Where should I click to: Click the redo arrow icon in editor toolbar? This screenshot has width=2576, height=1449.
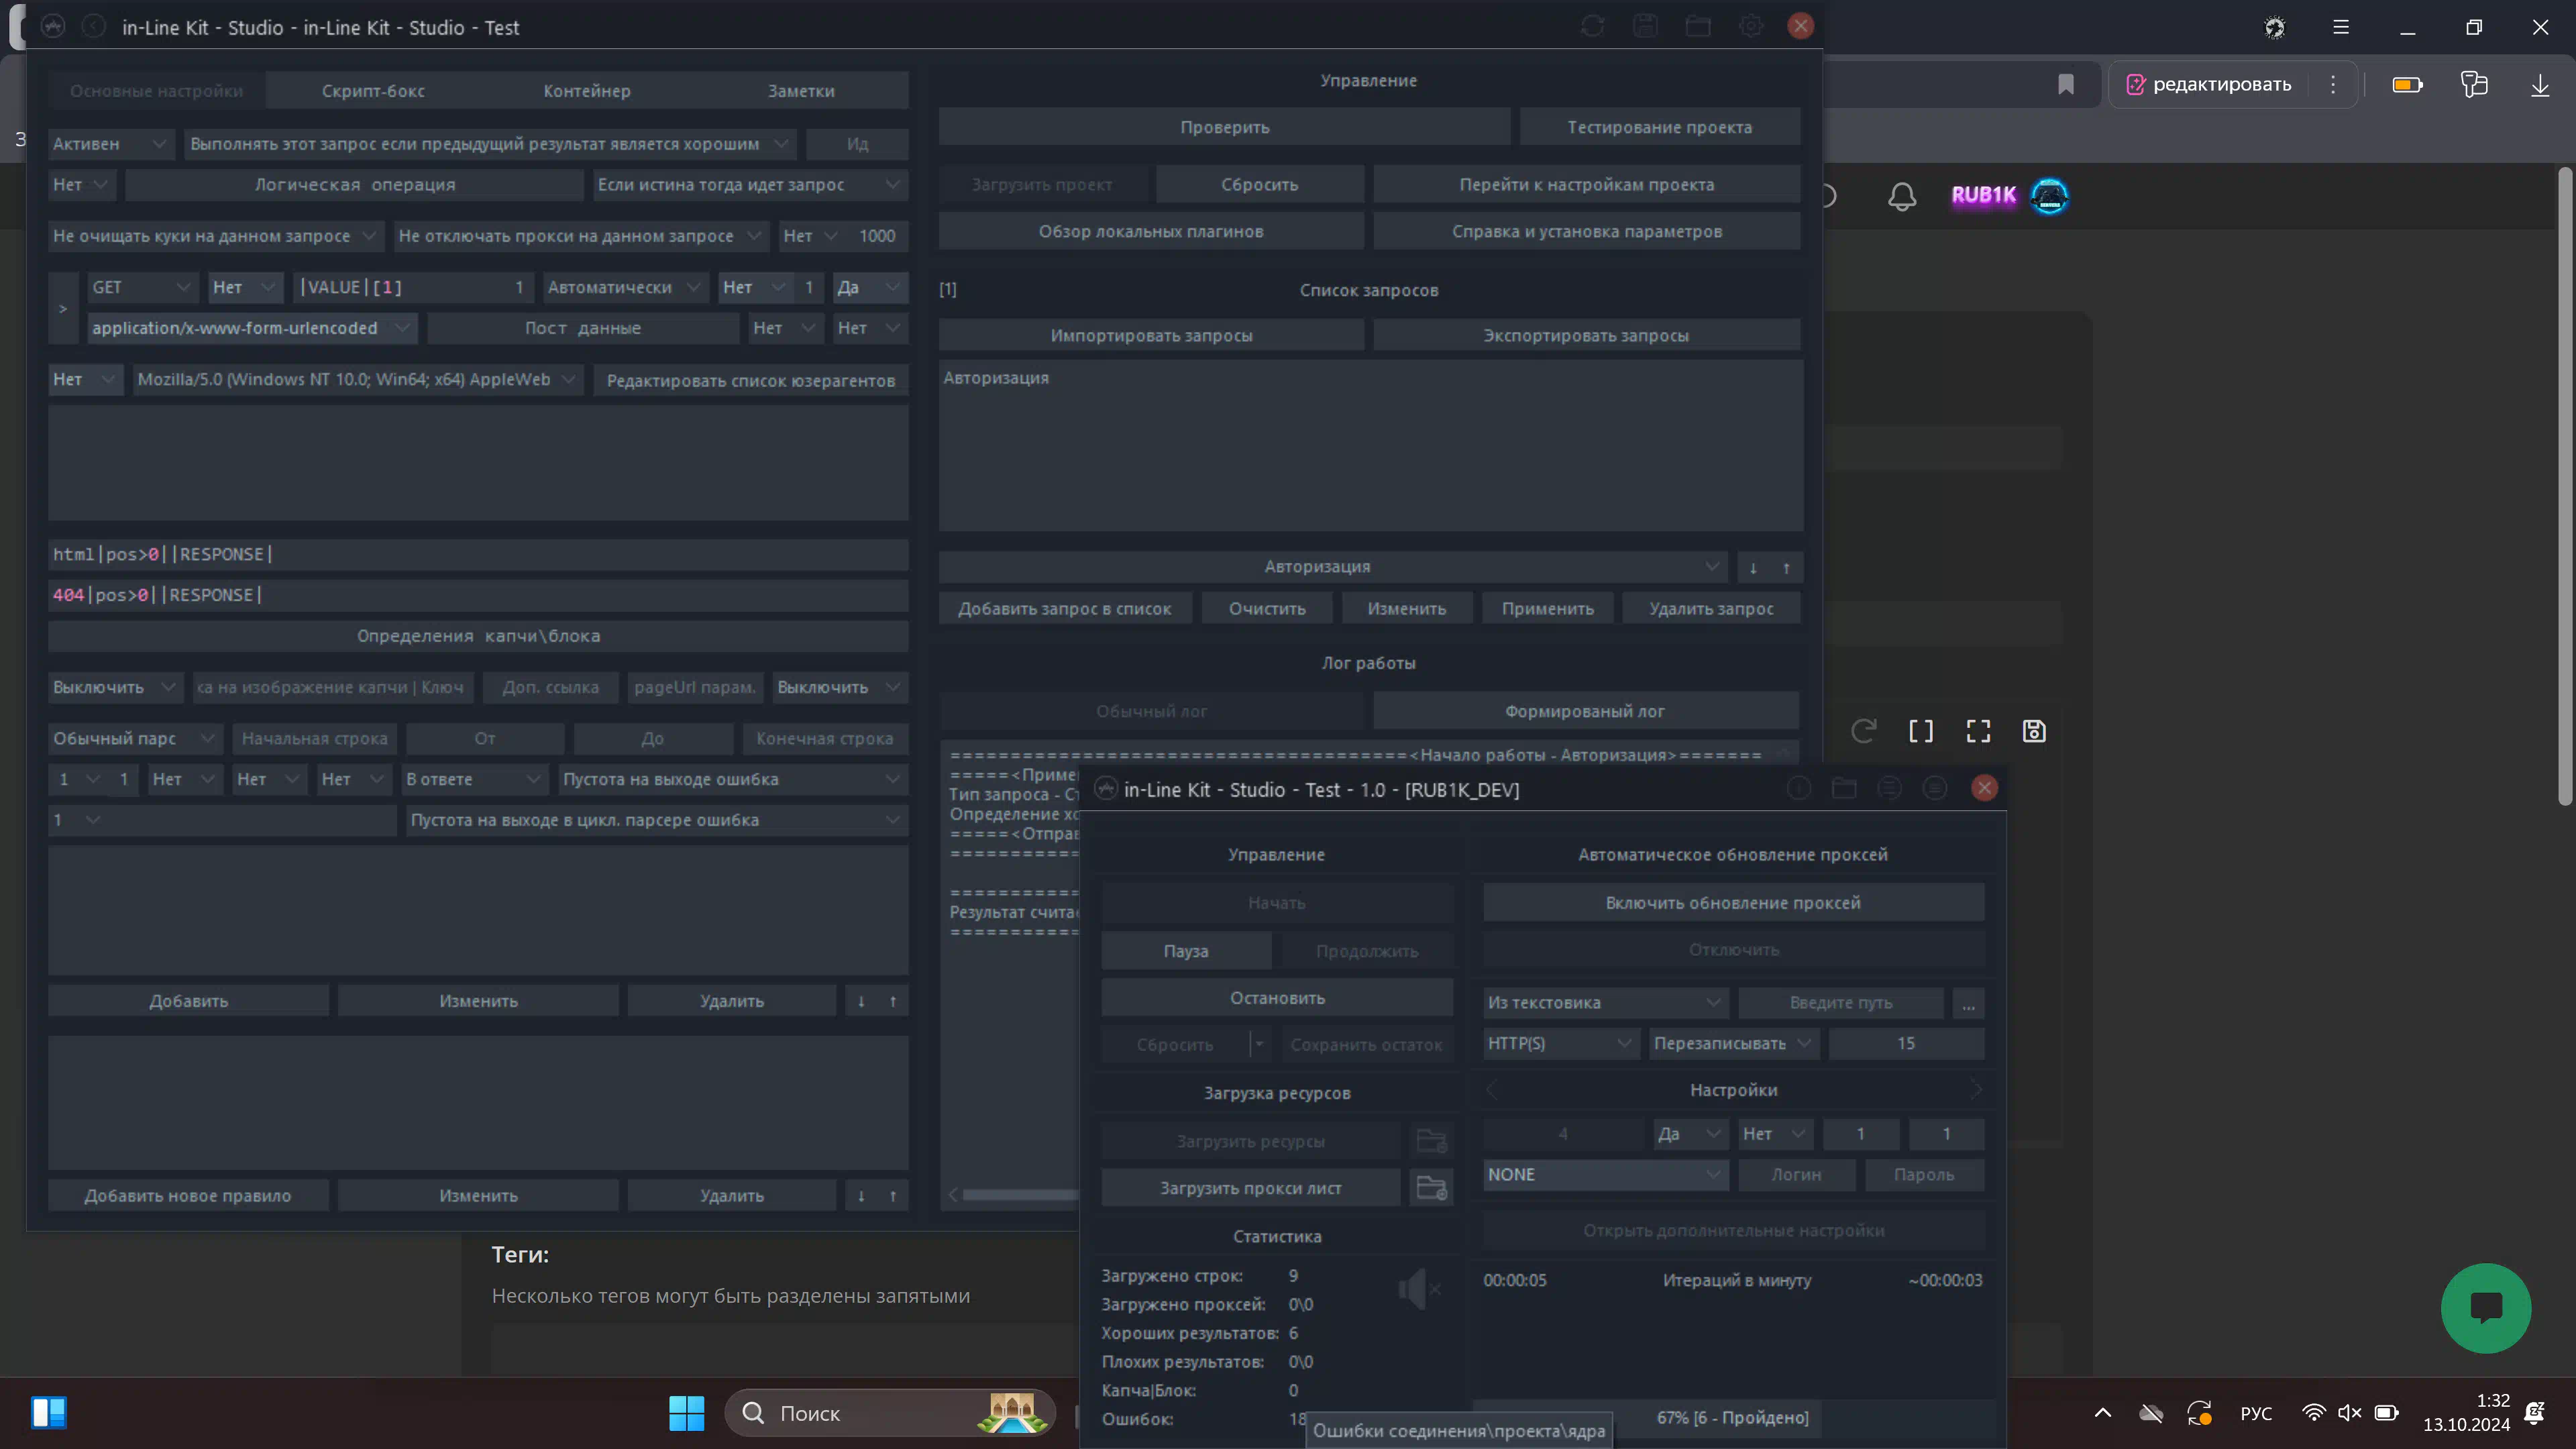click(1863, 731)
